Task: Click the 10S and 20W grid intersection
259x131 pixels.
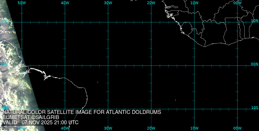Action: click(x=151, y=109)
